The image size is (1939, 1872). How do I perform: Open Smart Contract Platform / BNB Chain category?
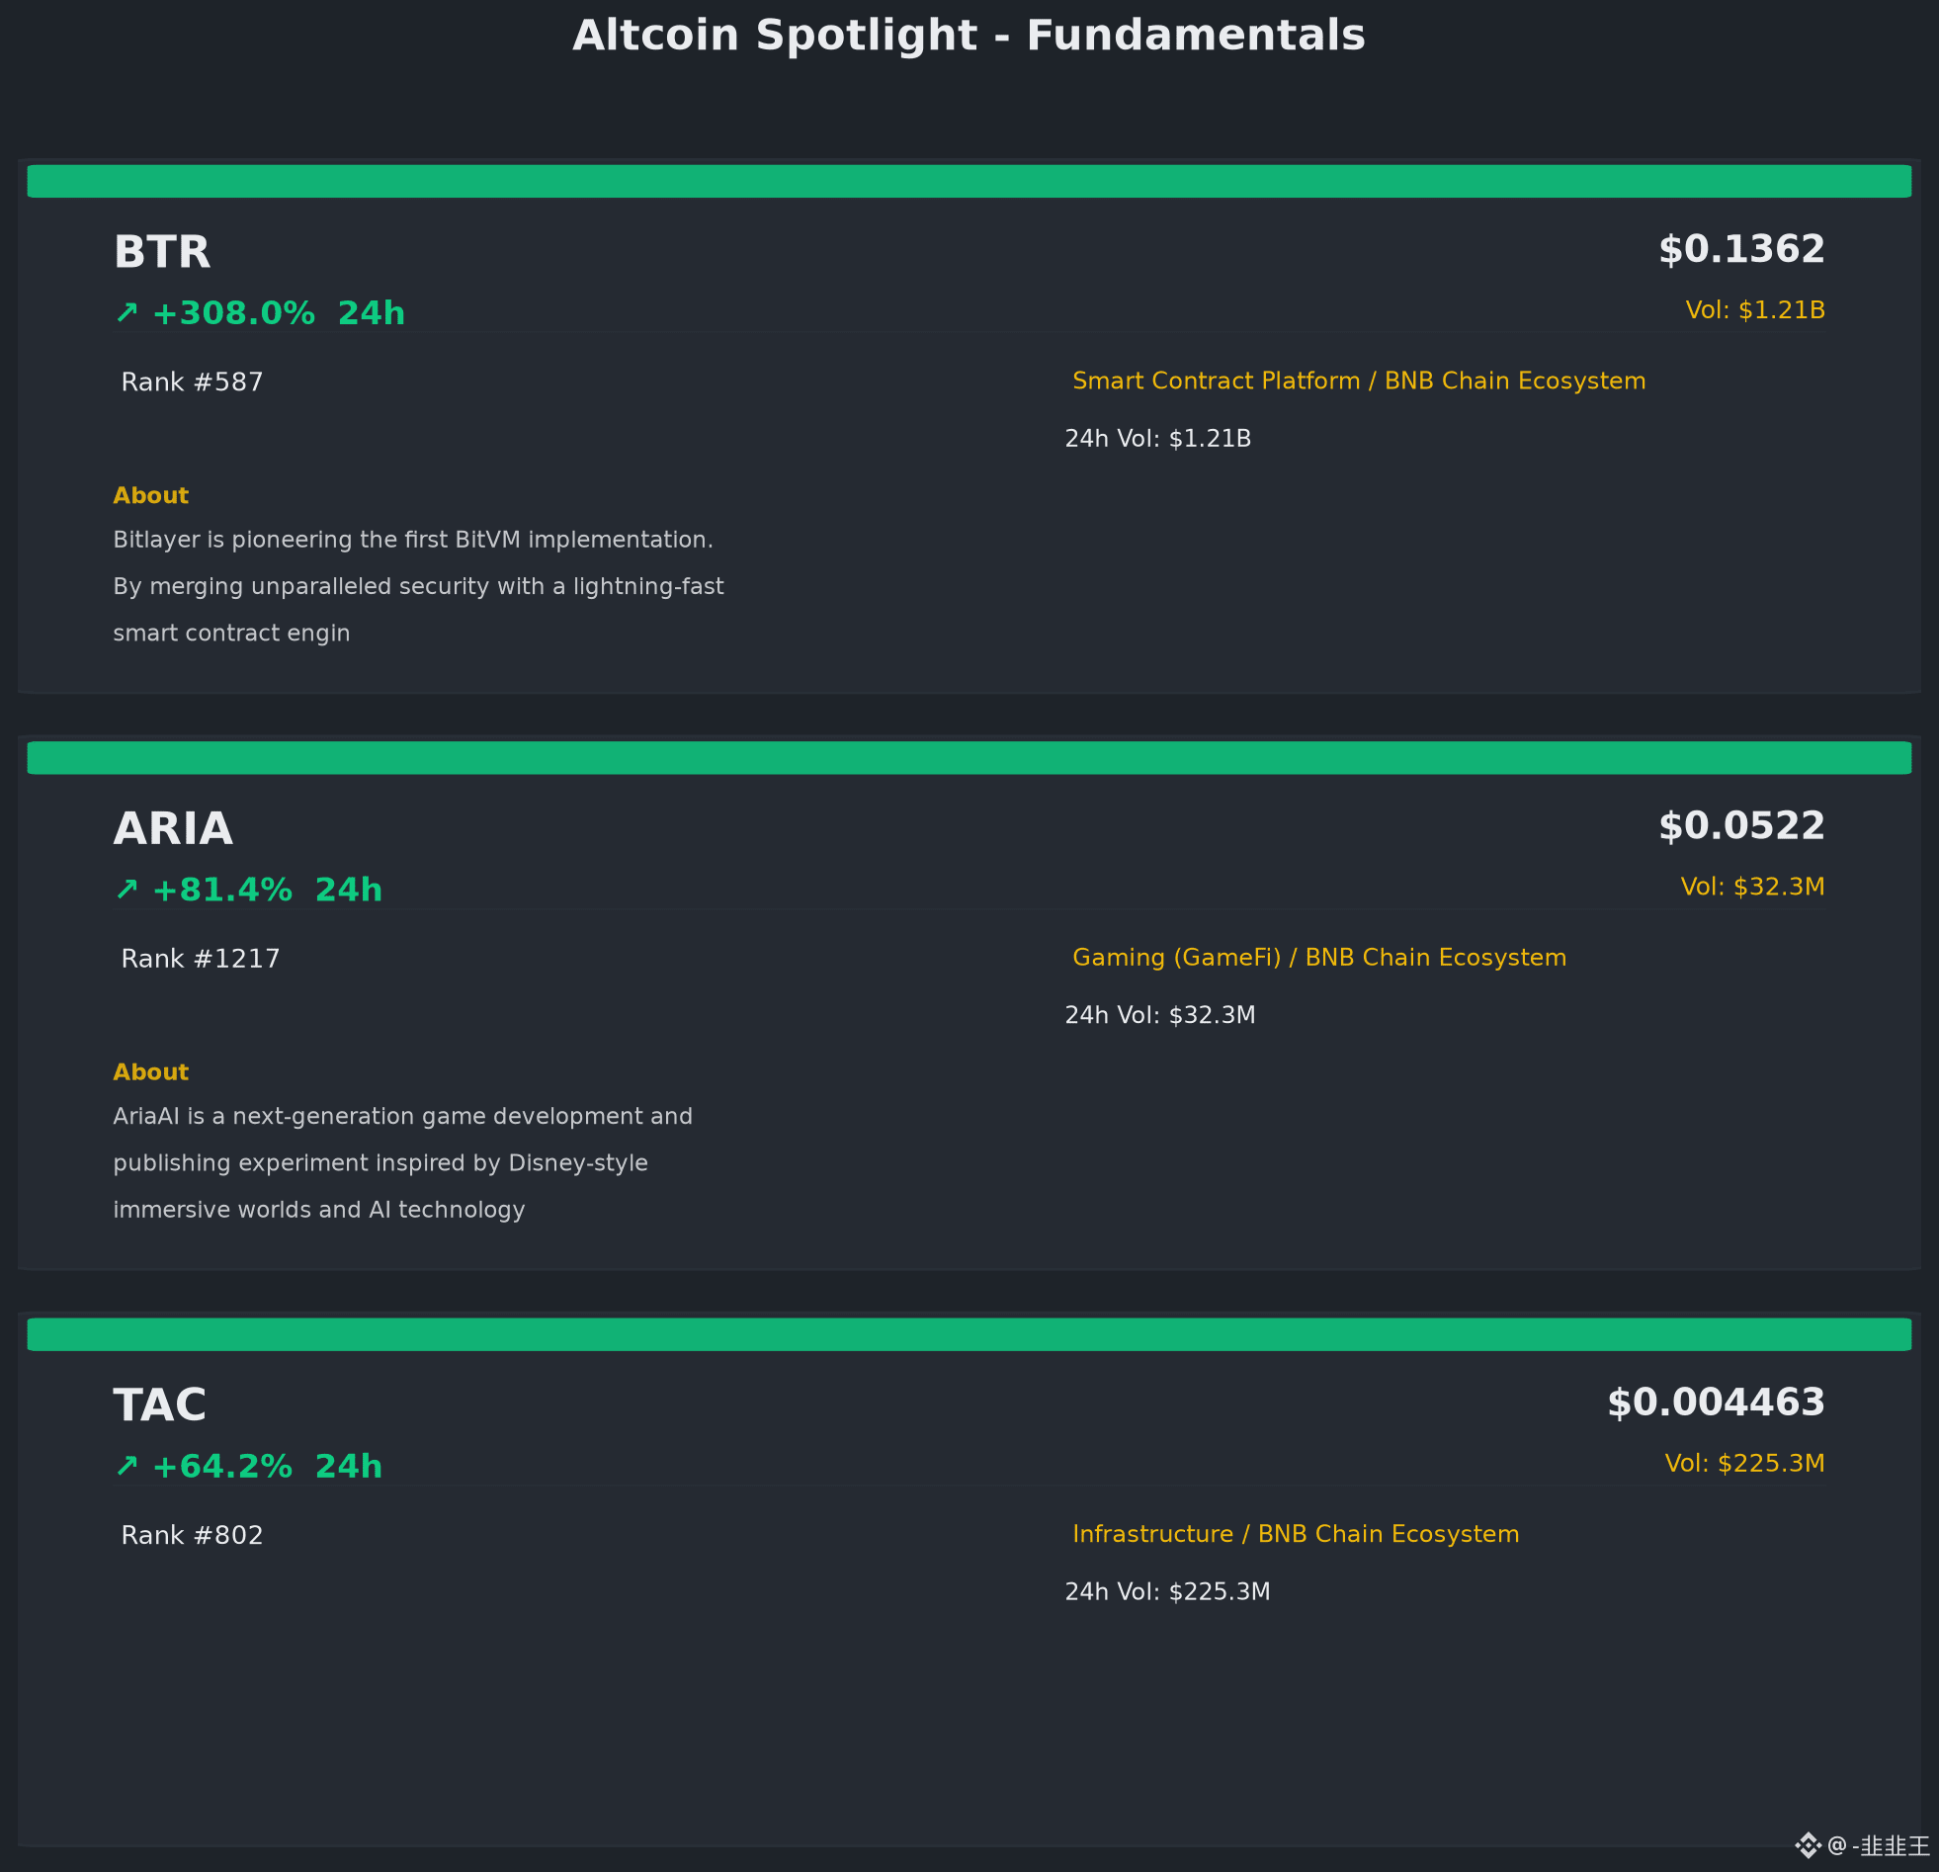pos(1358,381)
